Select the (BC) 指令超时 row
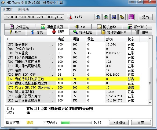 73,44
